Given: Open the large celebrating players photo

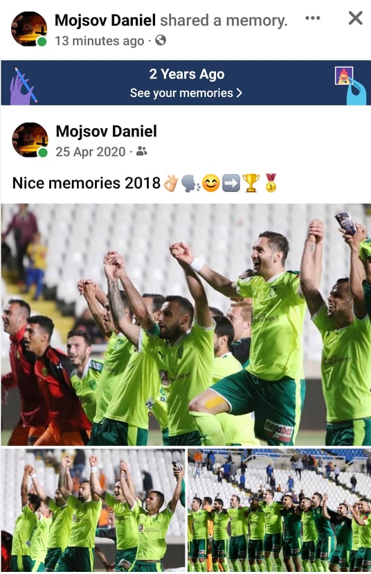Looking at the screenshot, I should pos(185,324).
